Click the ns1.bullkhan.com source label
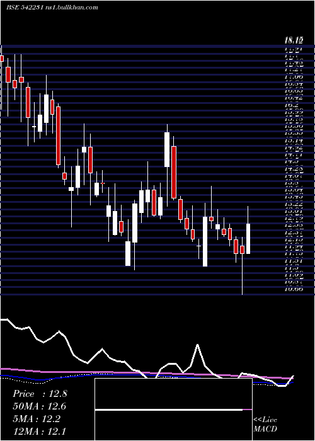 tap(71, 8)
